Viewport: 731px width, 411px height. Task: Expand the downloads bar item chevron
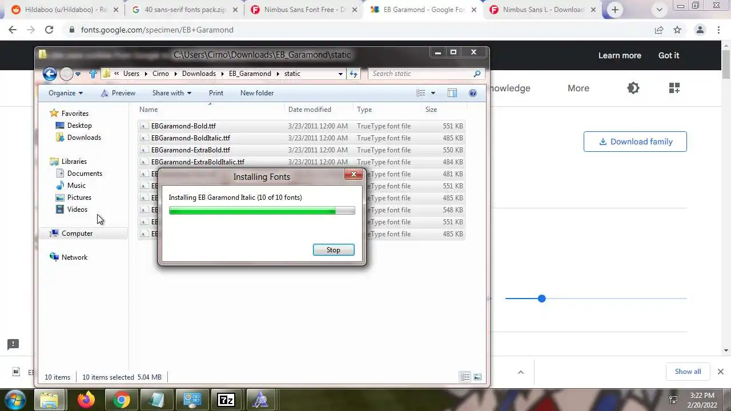point(520,372)
